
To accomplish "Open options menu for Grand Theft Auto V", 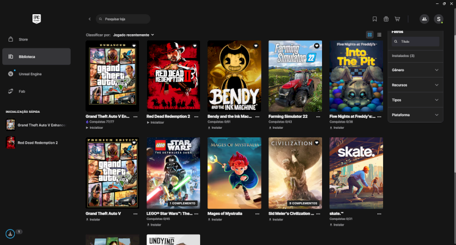I will (x=136, y=214).
